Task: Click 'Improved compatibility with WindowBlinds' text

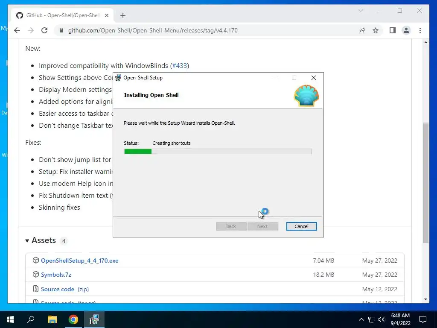Action: 103,65
